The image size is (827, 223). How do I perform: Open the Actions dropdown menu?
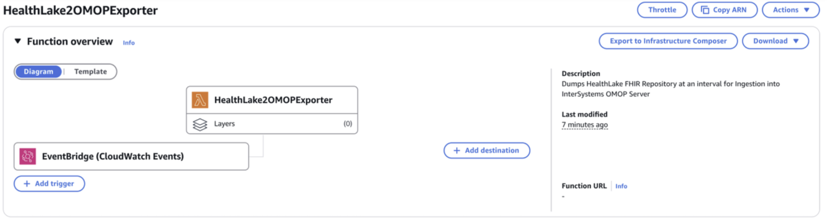[x=791, y=10]
